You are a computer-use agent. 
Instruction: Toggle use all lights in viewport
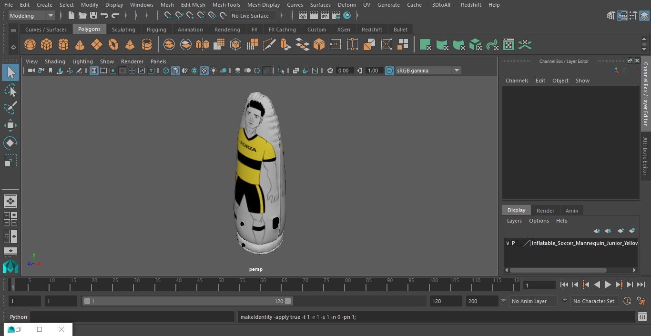pos(214,71)
